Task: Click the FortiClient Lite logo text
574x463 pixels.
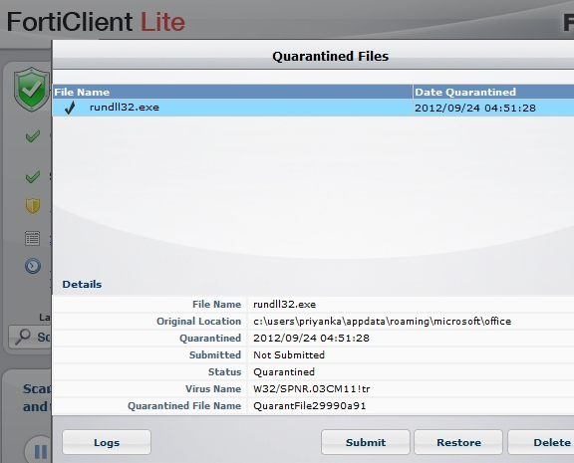Action: point(96,22)
